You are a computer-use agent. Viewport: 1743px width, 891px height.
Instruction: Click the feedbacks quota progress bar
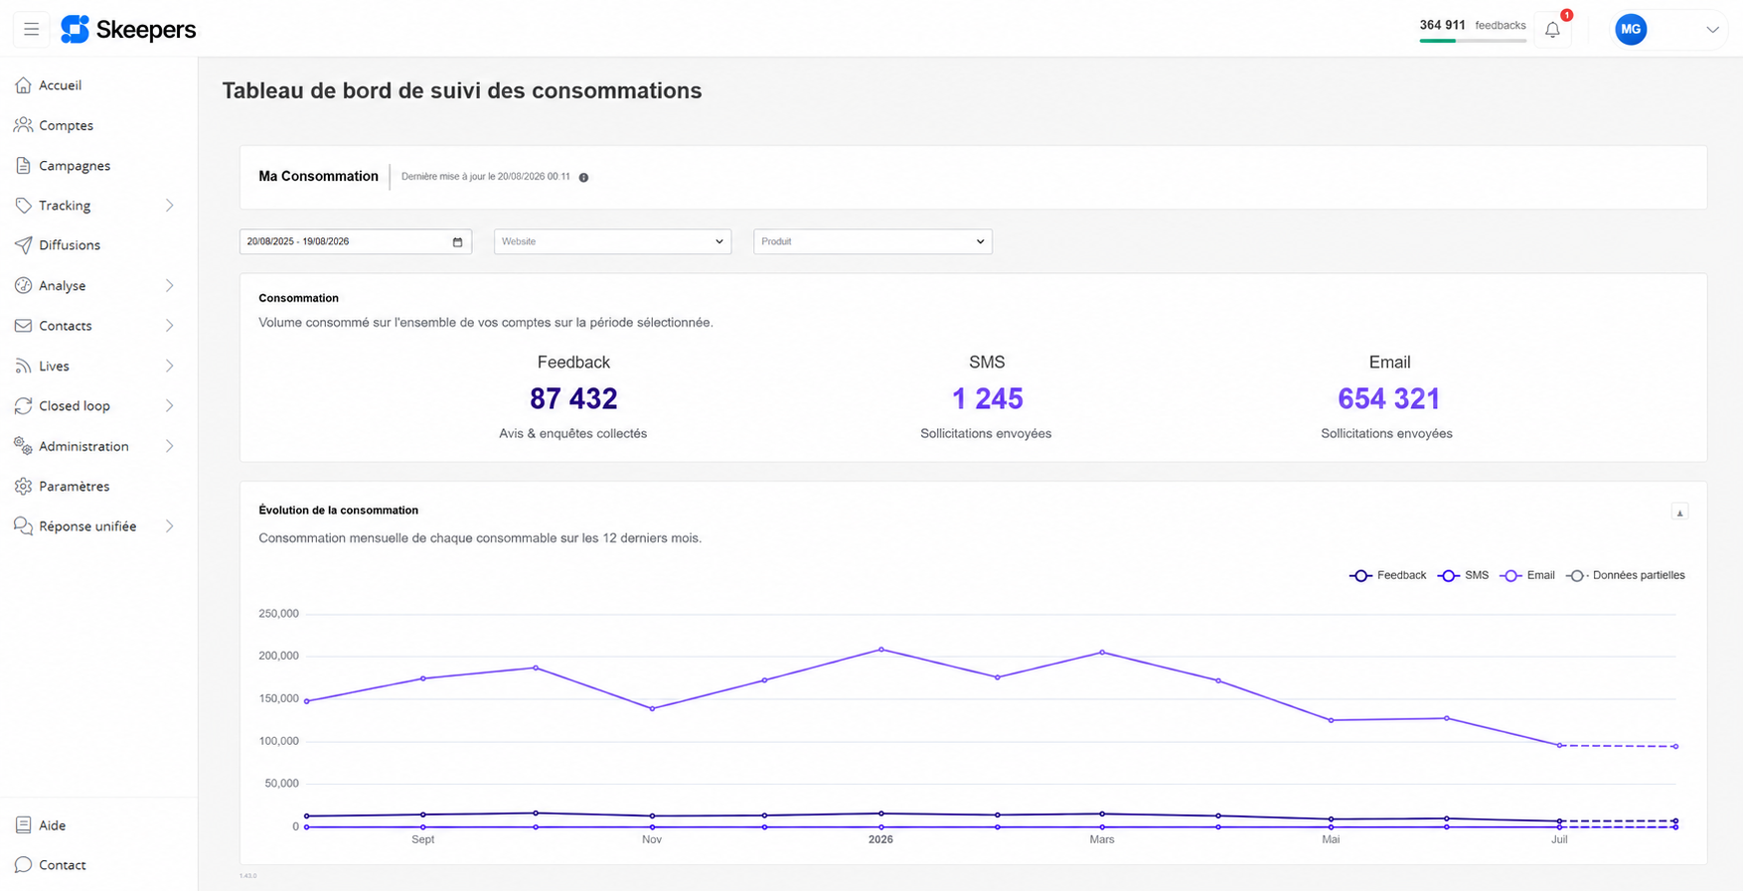tap(1473, 41)
